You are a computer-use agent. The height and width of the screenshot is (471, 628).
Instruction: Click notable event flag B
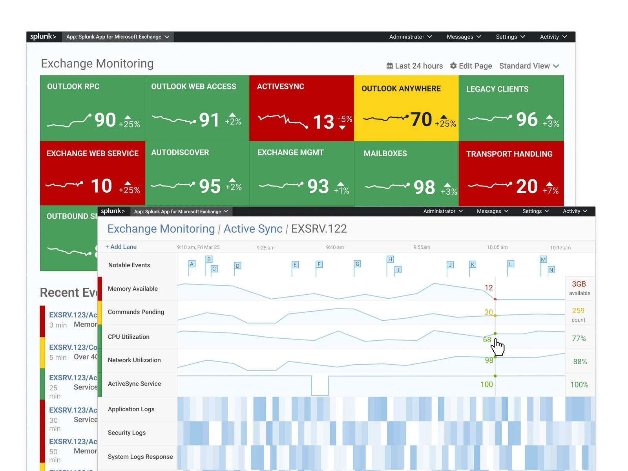209,259
